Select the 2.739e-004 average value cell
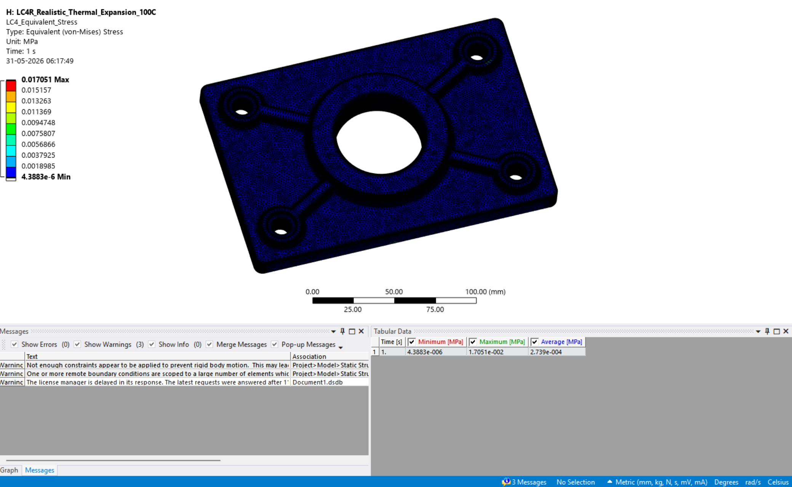 (x=557, y=352)
